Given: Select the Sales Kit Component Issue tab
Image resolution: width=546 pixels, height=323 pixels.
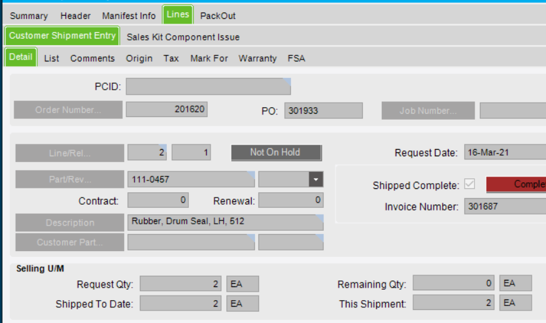Looking at the screenshot, I should pos(183,37).
